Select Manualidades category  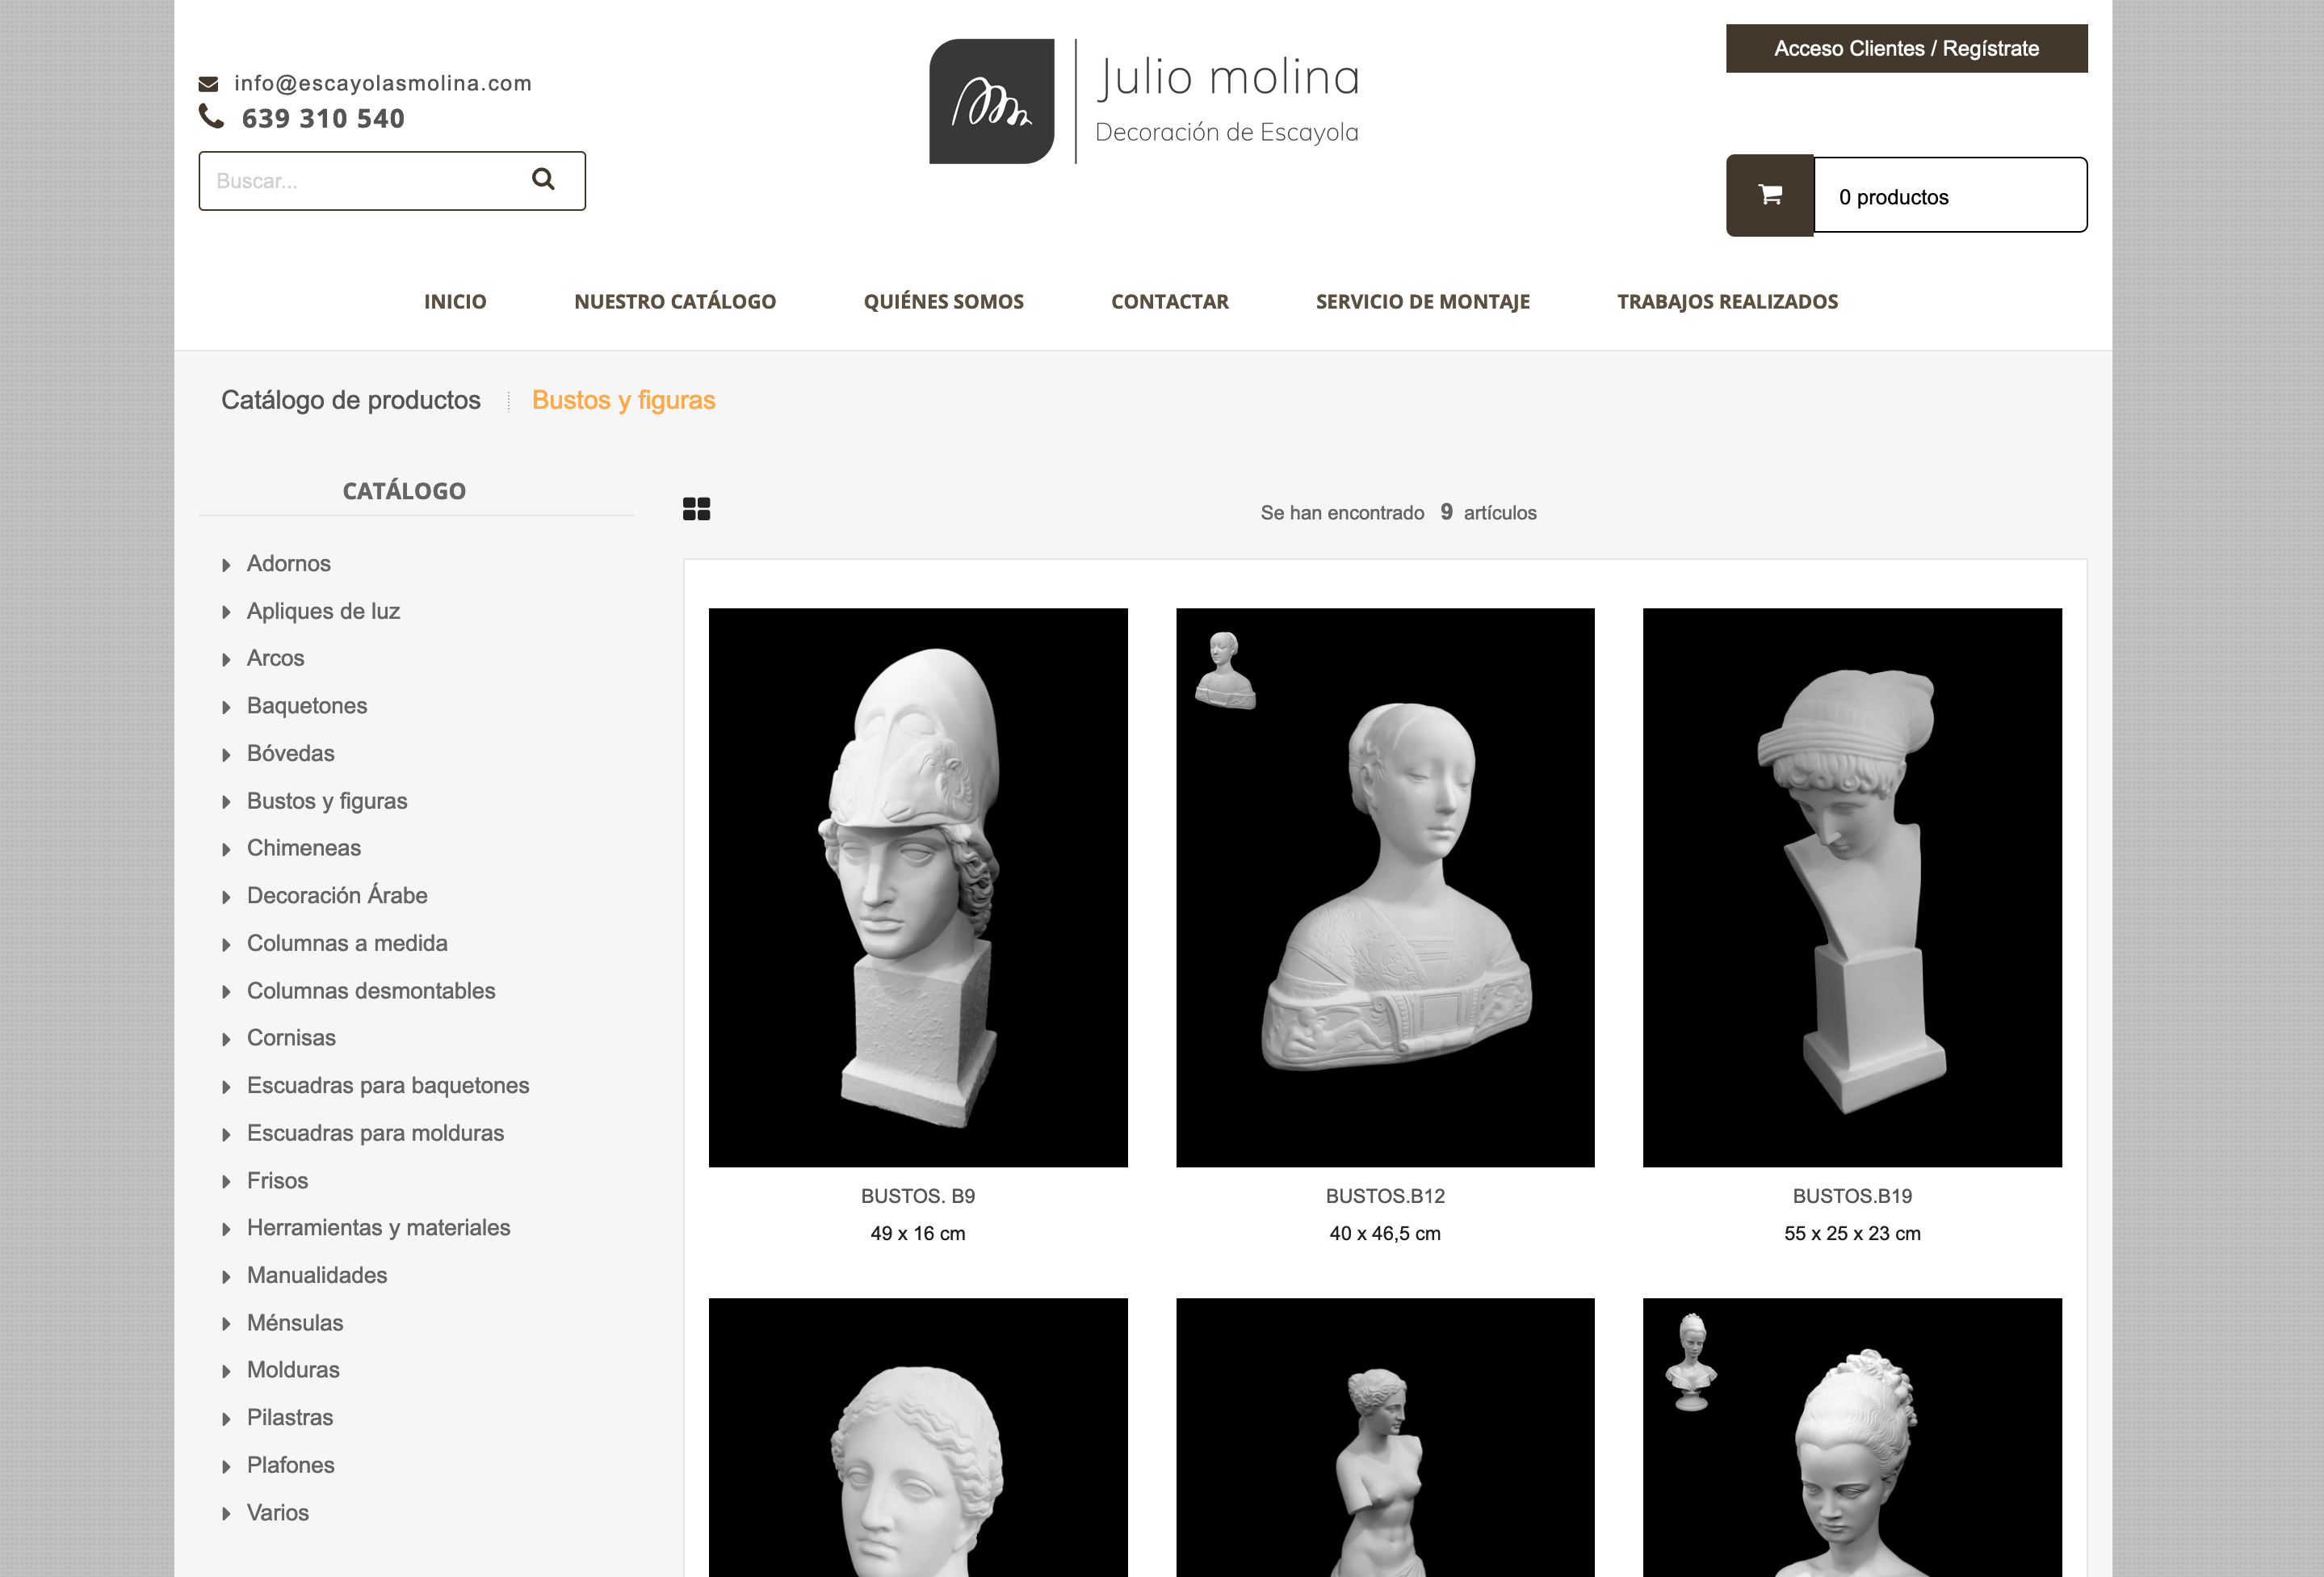coord(317,1275)
